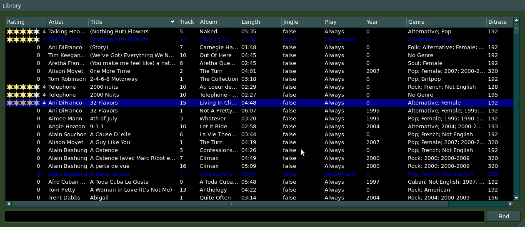Image resolution: width=525 pixels, height=227 pixels.
Task: Click 'La Vie Theo...' album cell
Action: coord(219,135)
